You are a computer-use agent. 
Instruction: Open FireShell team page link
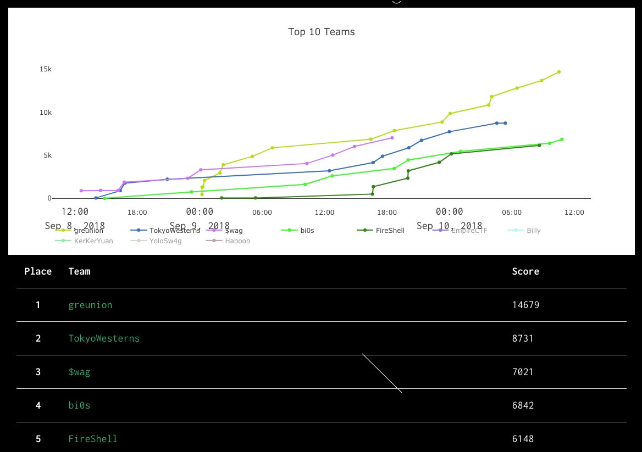(92, 439)
